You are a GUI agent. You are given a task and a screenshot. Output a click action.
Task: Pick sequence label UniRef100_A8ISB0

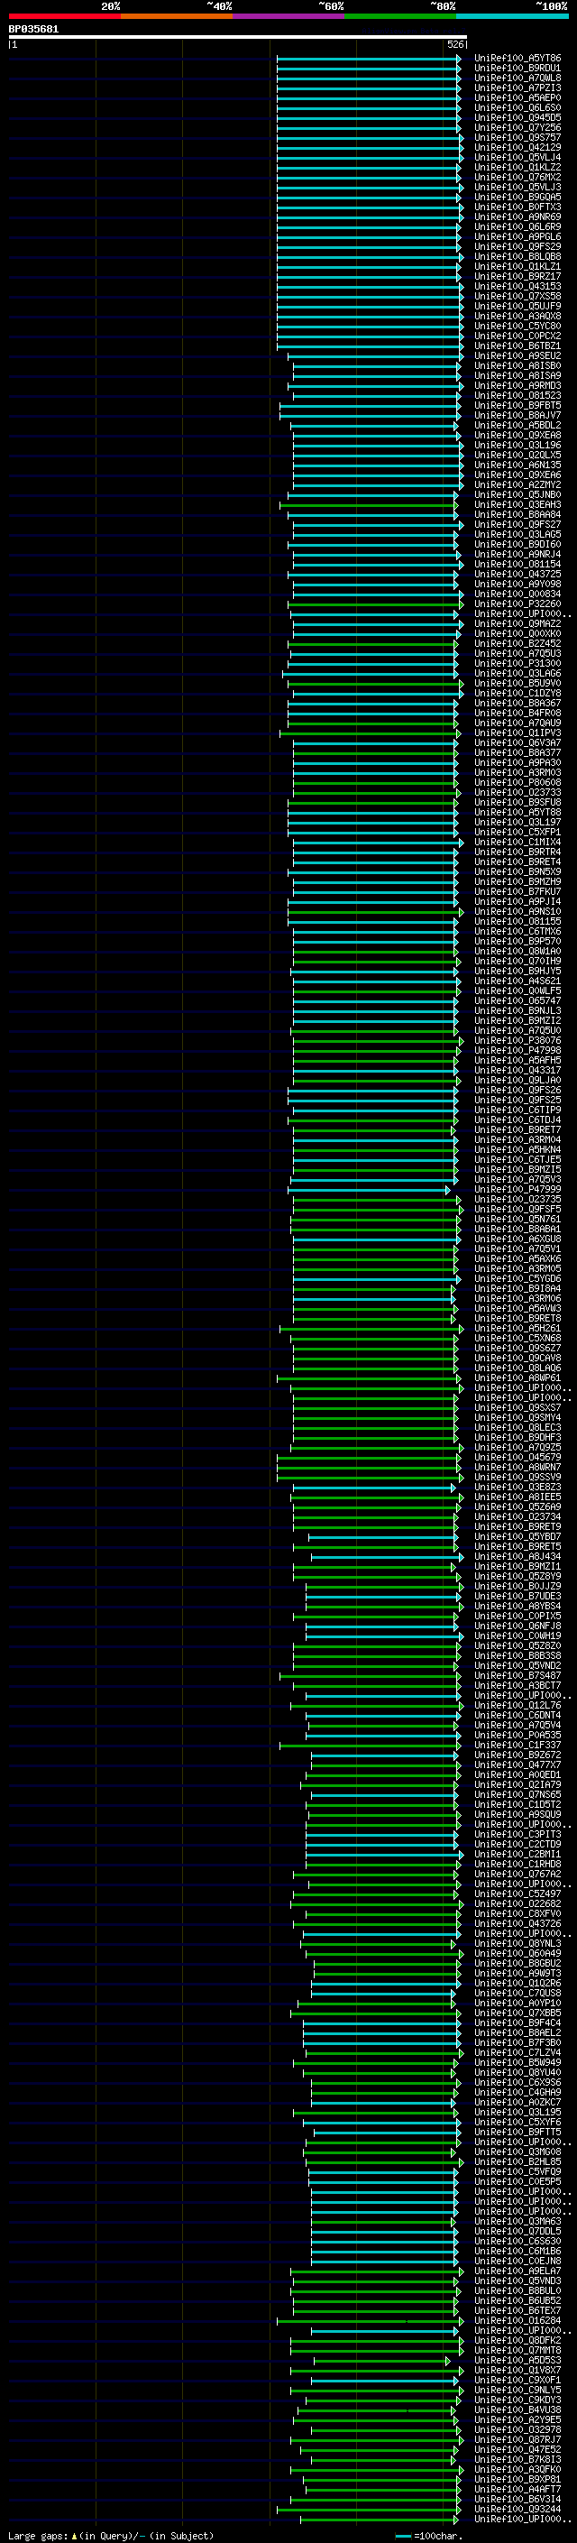click(x=517, y=365)
